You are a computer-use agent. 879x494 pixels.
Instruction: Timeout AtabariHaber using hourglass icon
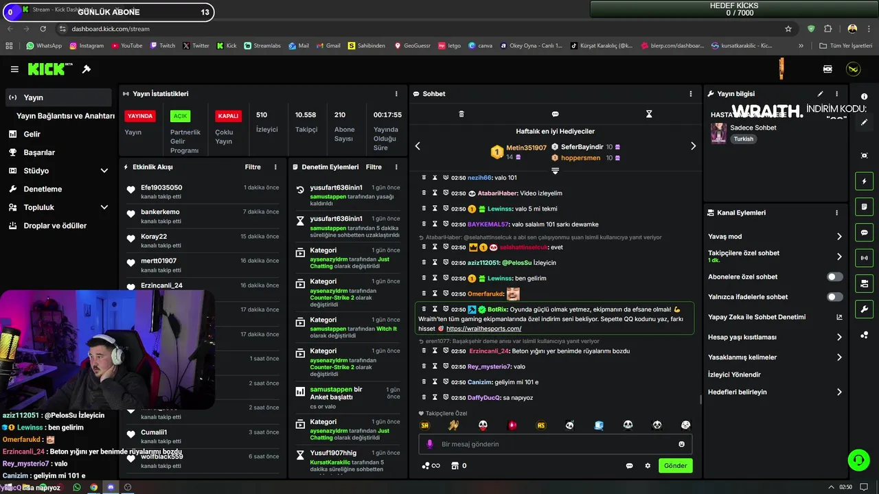[435, 193]
